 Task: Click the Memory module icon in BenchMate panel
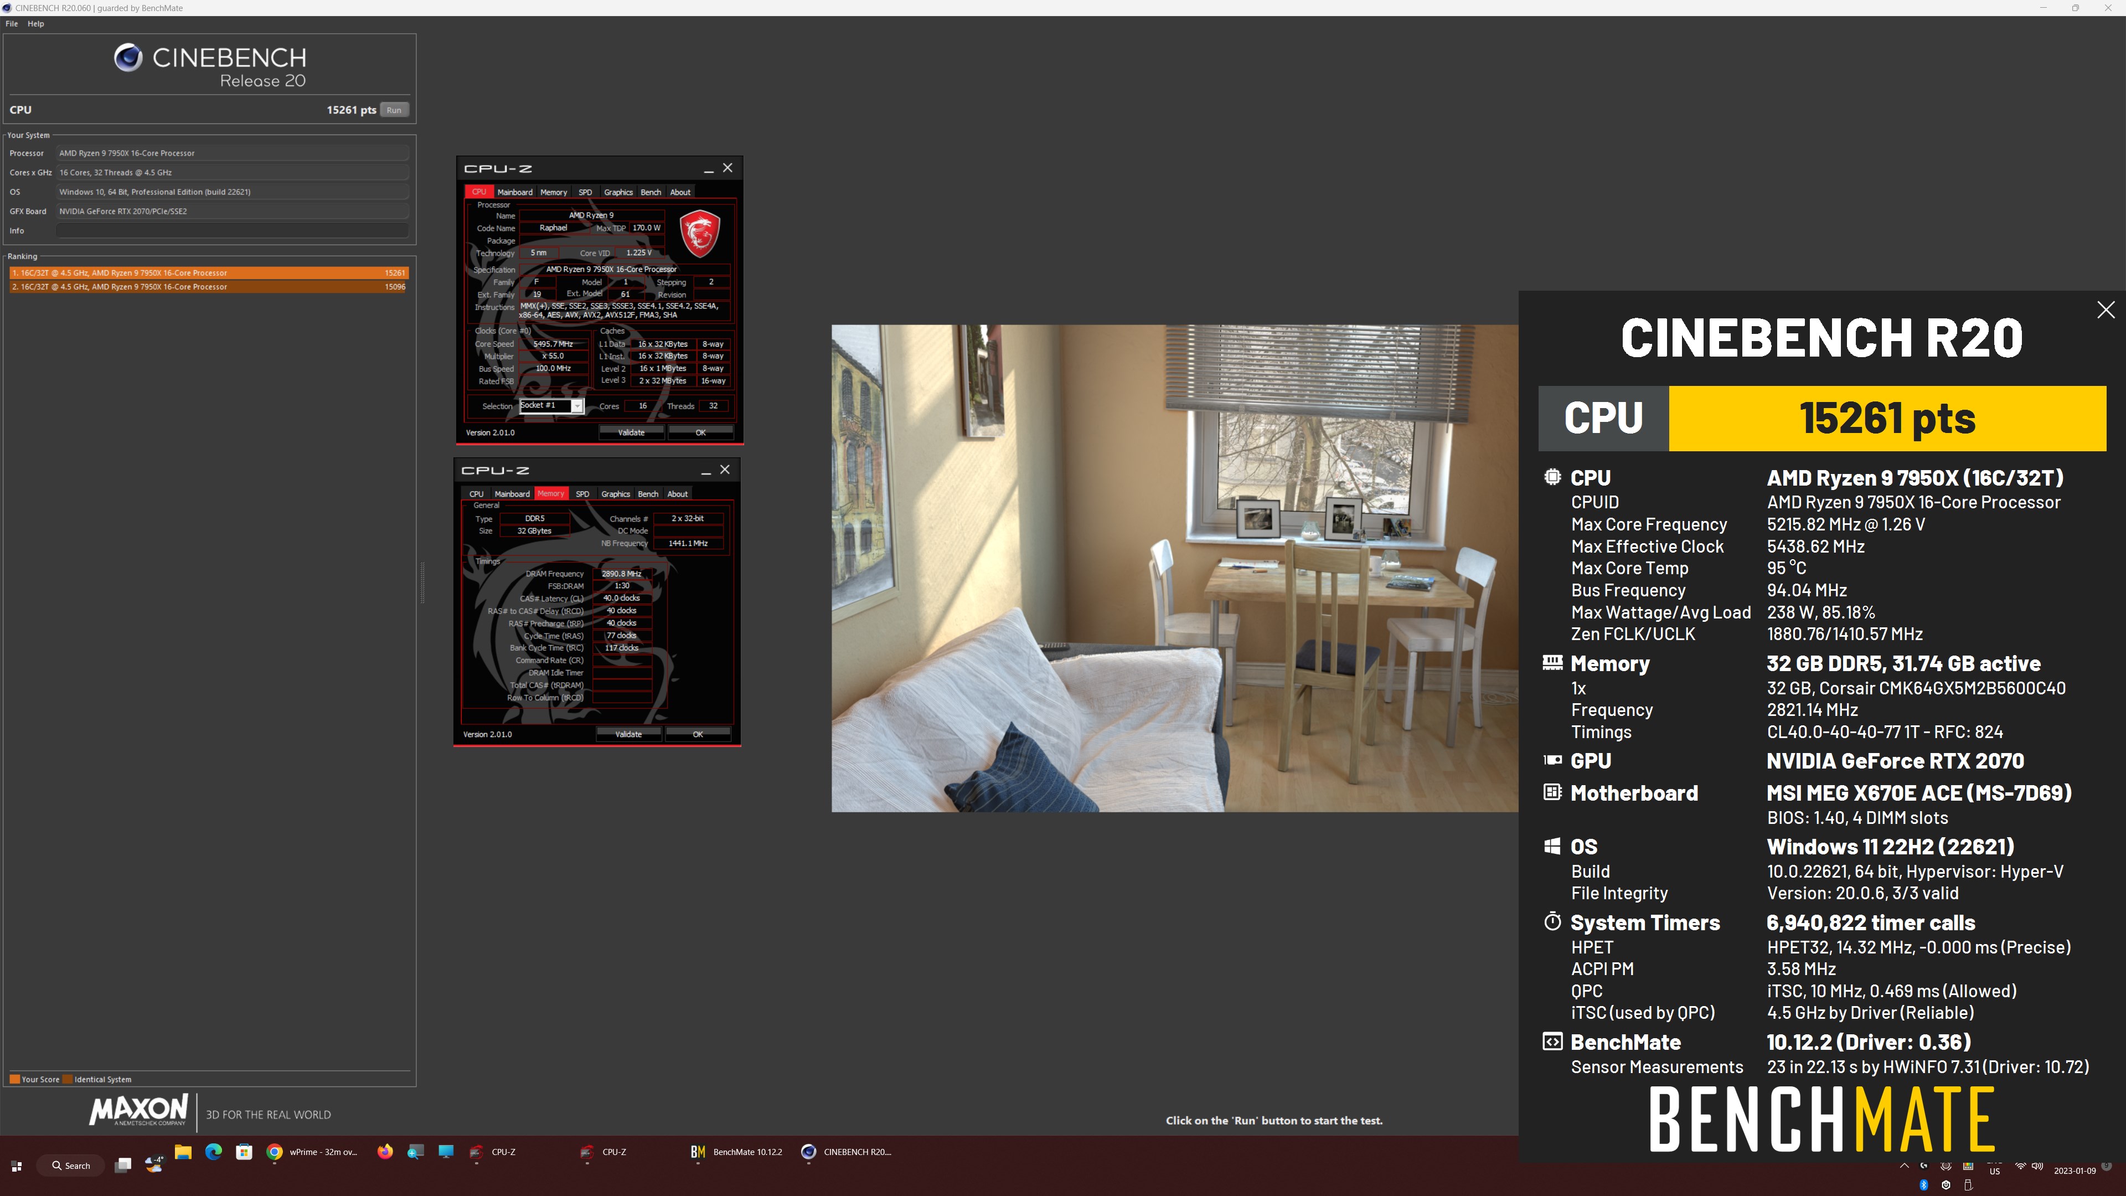pyautogui.click(x=1552, y=662)
